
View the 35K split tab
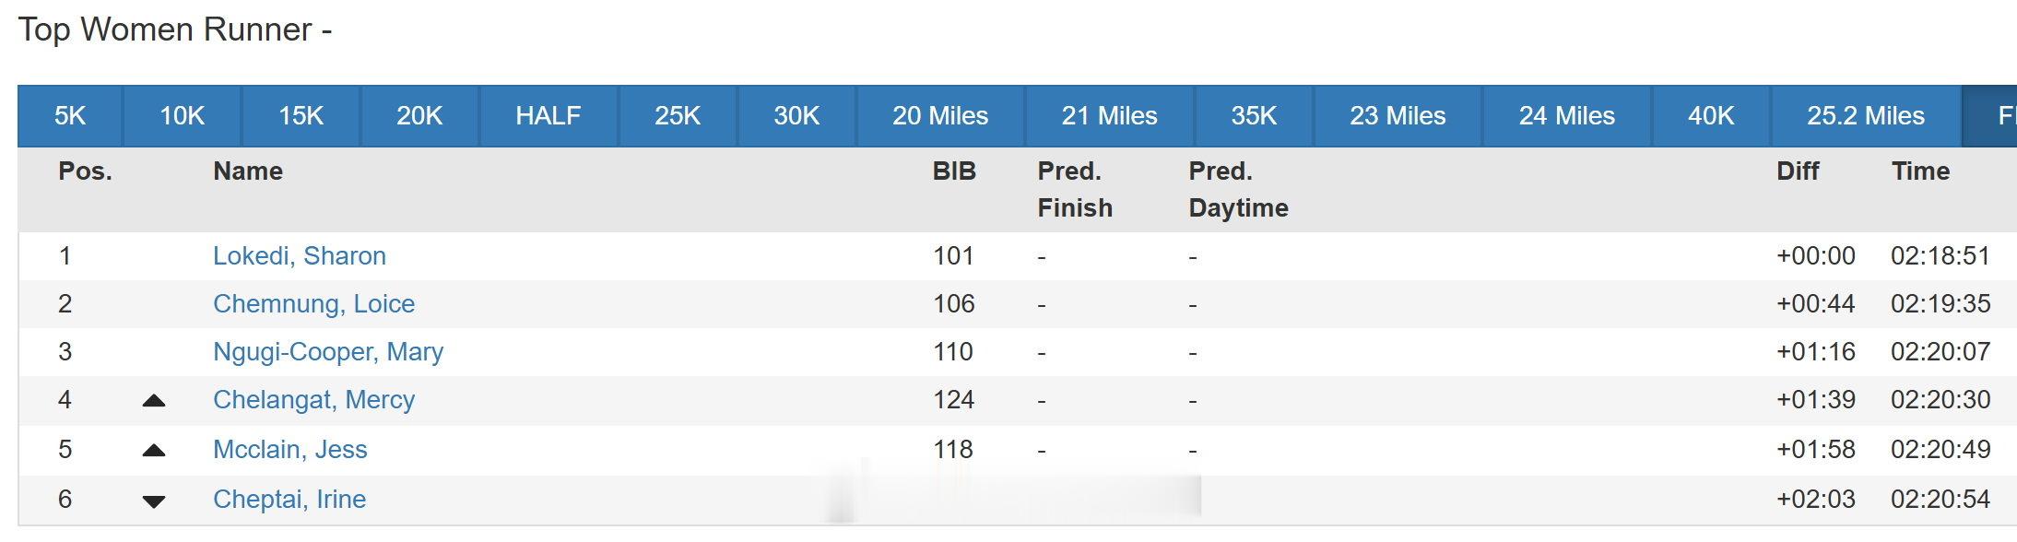click(1254, 116)
